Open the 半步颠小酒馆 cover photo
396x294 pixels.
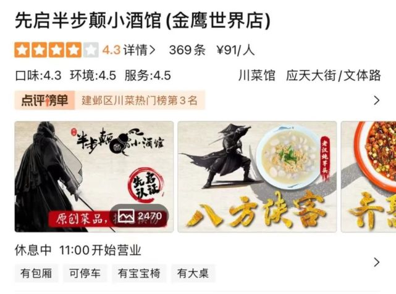[x=94, y=177]
